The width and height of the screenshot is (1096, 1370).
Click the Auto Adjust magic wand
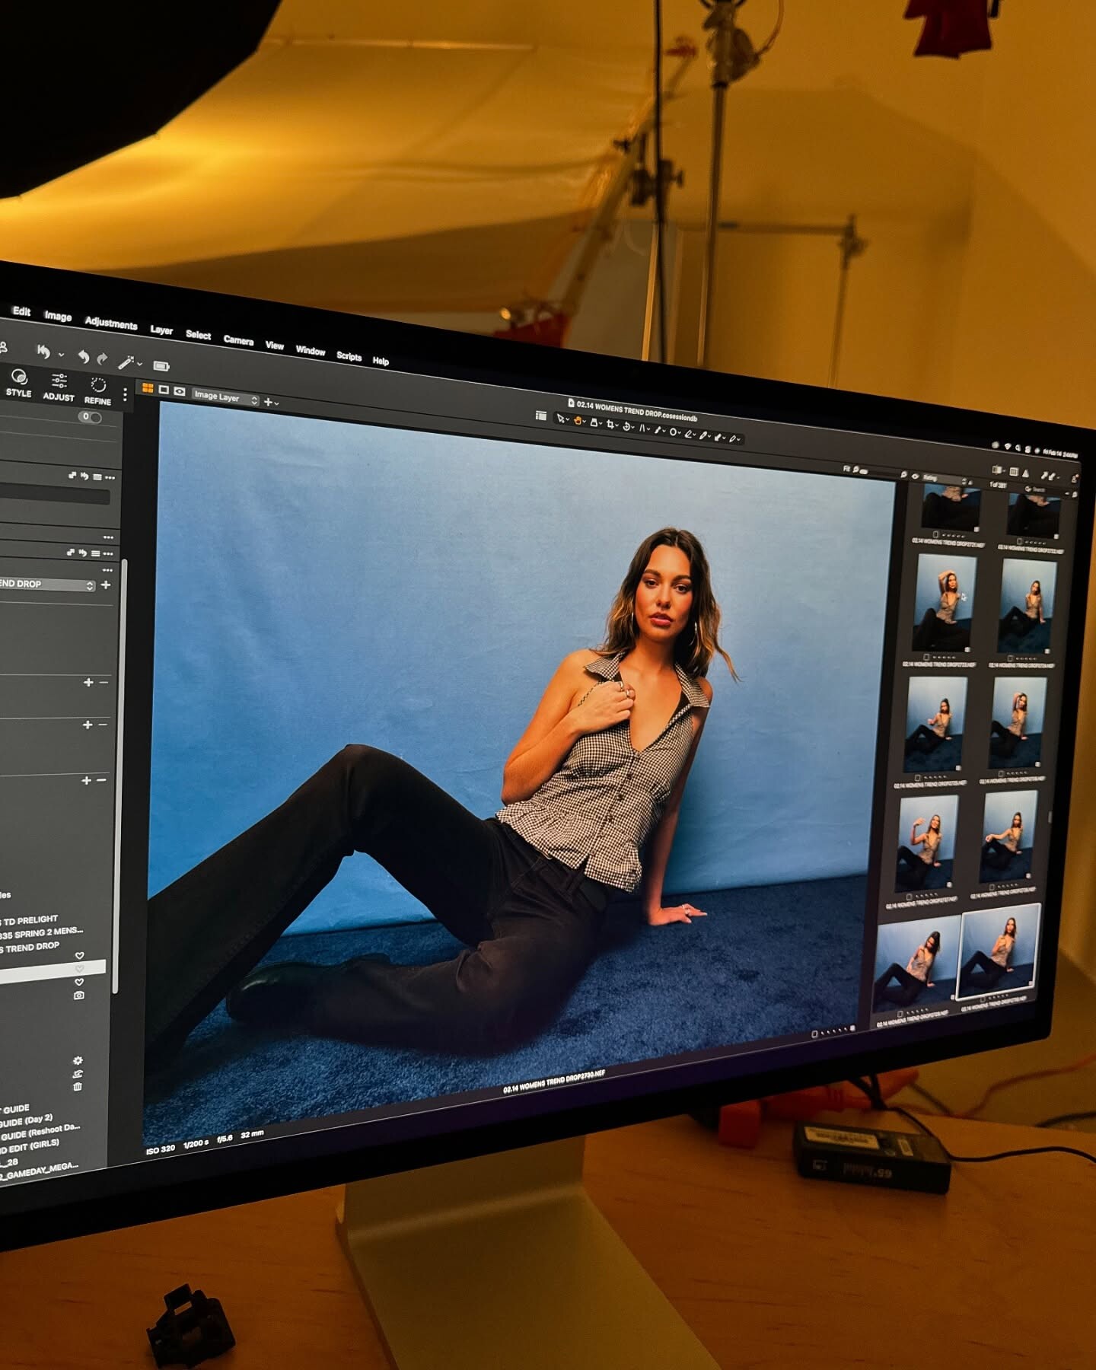click(126, 362)
